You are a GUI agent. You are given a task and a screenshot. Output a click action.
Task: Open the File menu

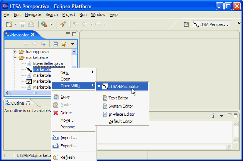(6, 14)
